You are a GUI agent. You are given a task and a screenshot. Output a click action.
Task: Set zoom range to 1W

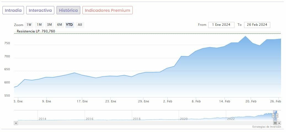point(29,25)
